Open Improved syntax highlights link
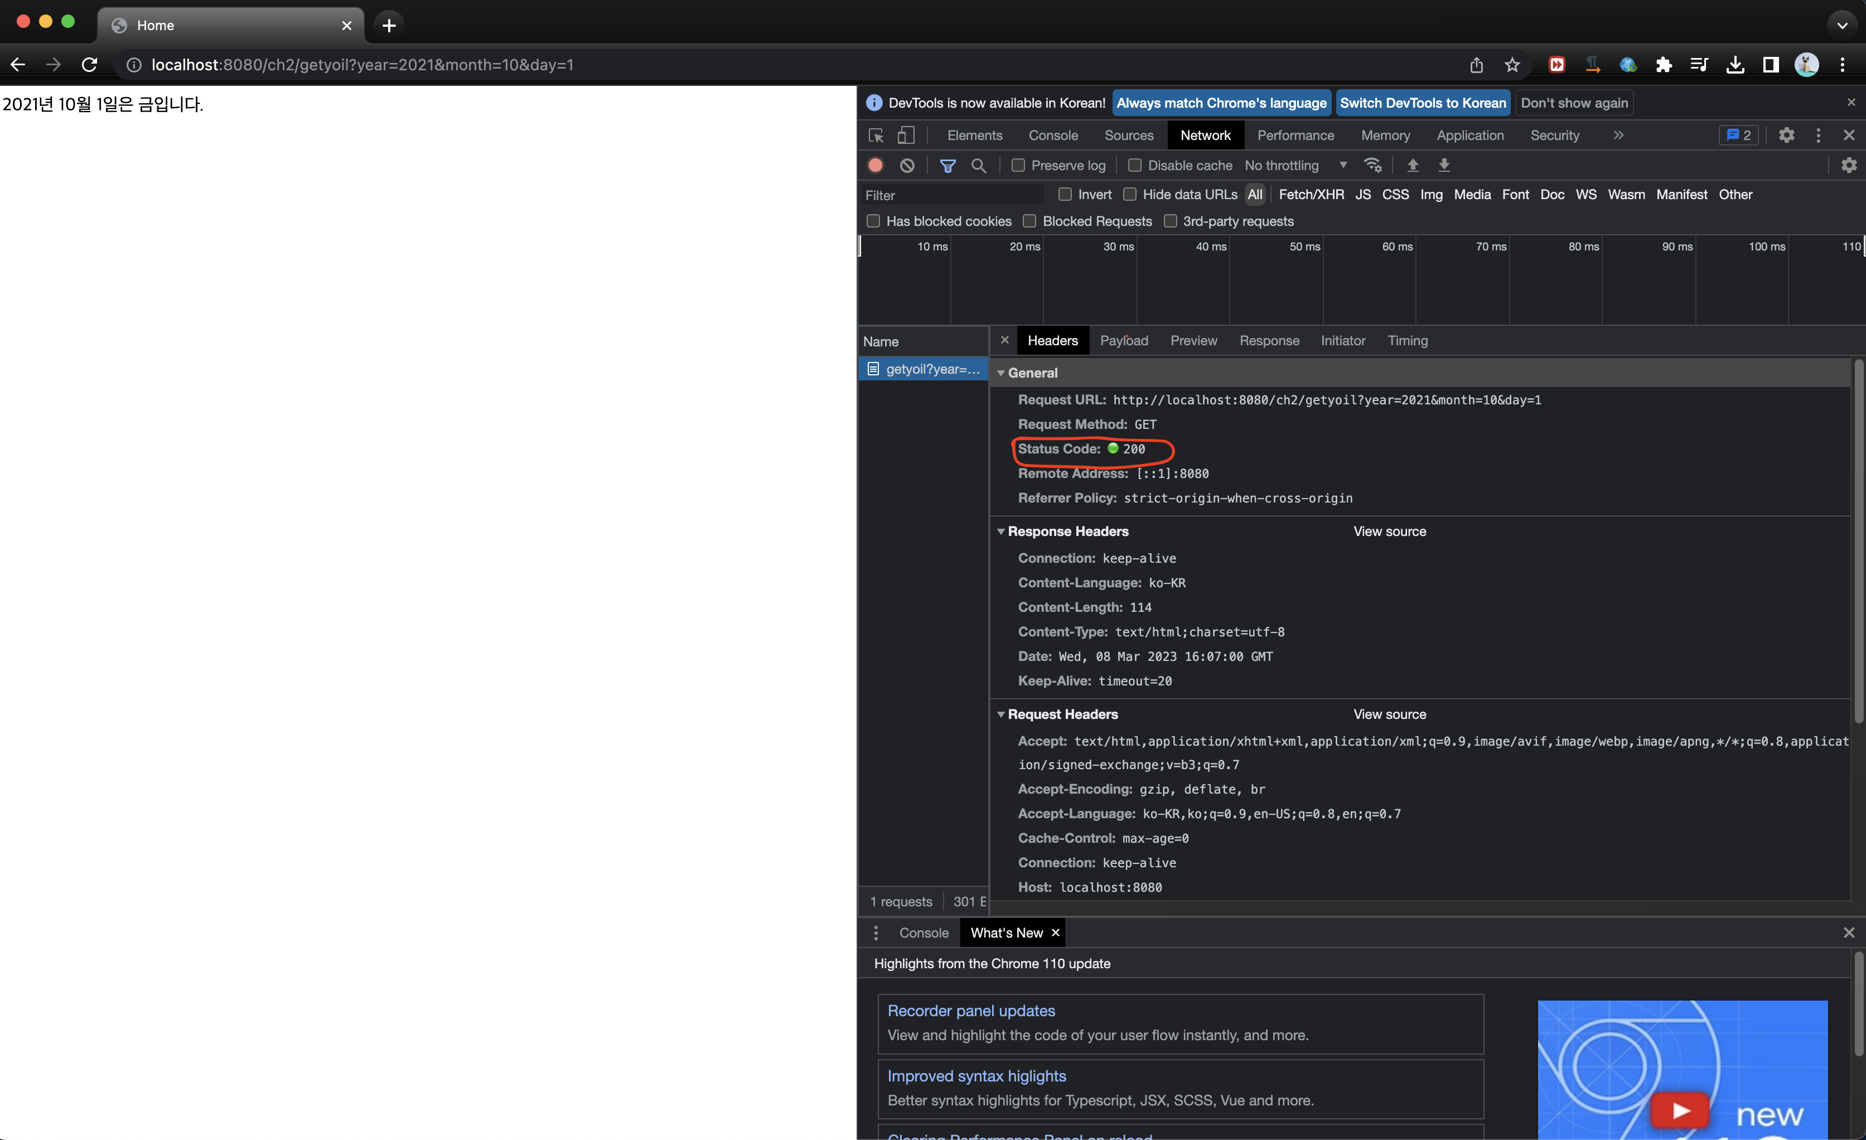 click(976, 1076)
